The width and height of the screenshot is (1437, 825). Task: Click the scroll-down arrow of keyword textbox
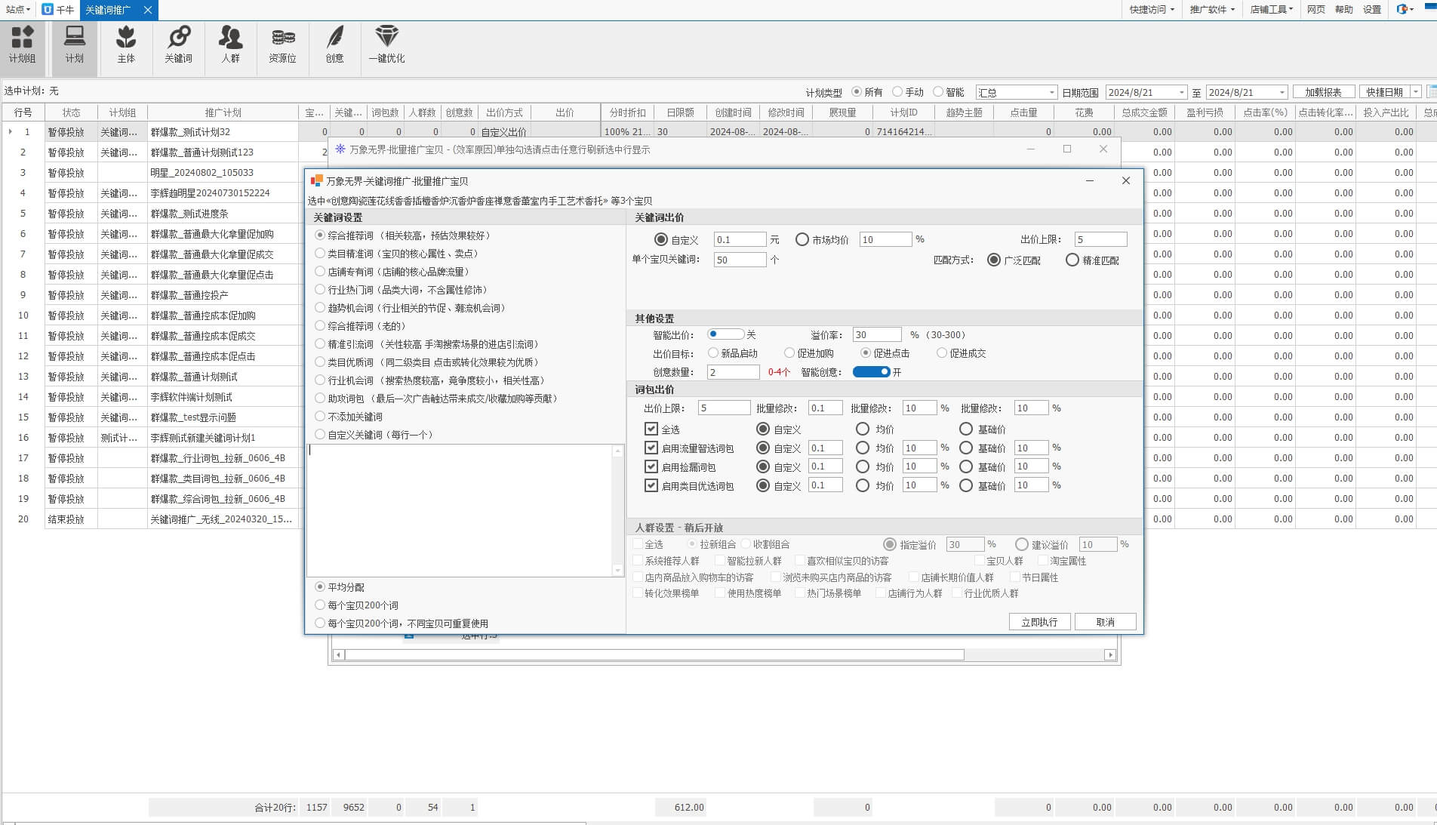click(x=617, y=571)
